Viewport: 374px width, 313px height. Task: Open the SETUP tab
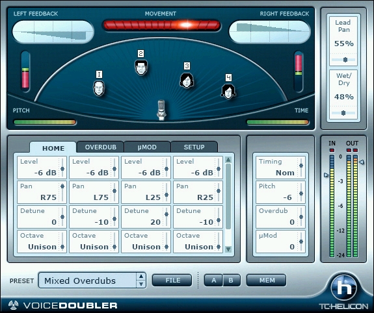click(194, 147)
